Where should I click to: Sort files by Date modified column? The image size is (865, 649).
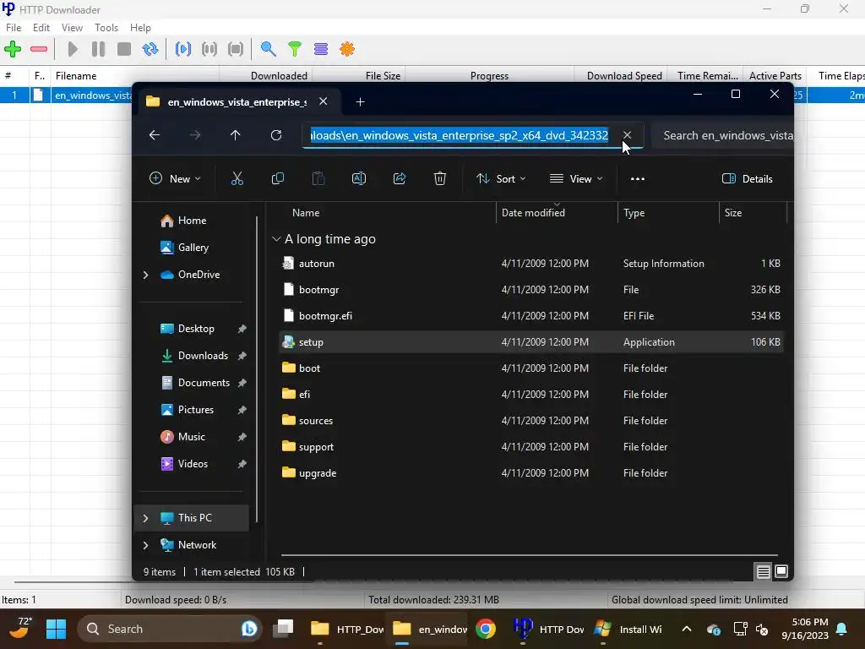[x=557, y=213]
